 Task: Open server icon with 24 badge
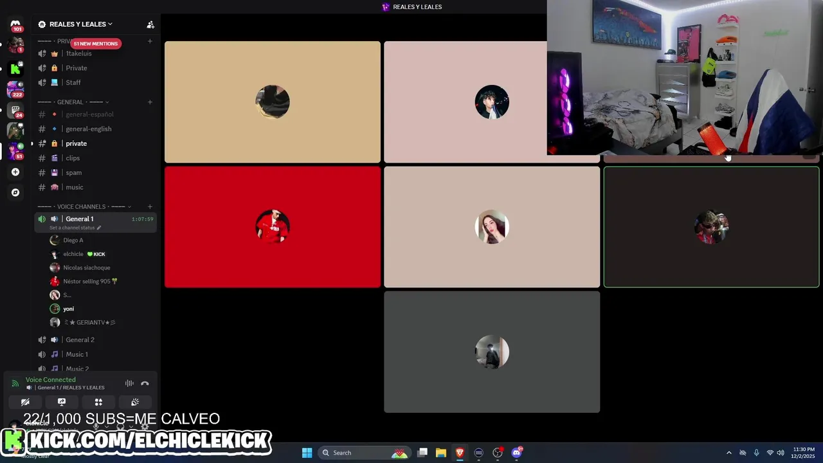pos(15,110)
